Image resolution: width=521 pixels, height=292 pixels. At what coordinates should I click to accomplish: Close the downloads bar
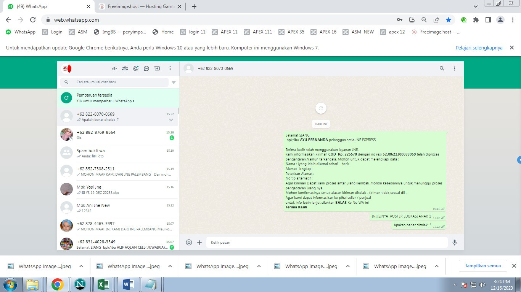(x=514, y=266)
